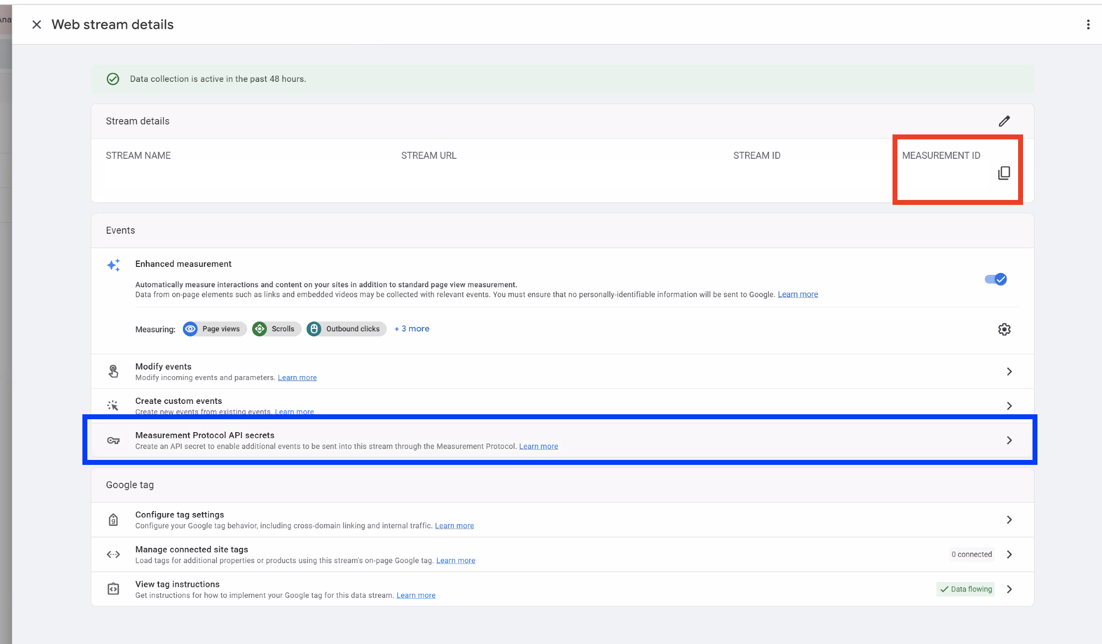The width and height of the screenshot is (1102, 644).
Task: Click the Create custom events cursor icon
Action: tap(113, 406)
